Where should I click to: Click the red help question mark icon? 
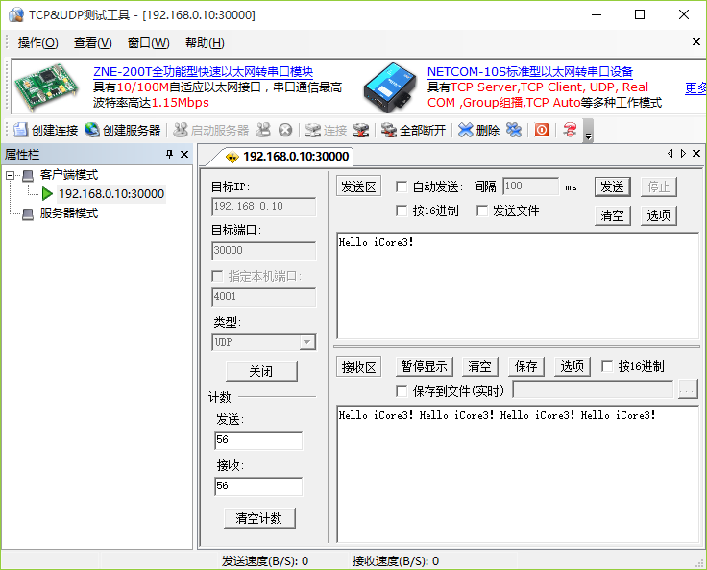point(570,130)
